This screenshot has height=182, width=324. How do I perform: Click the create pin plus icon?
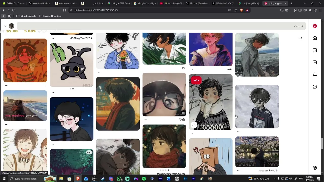(315, 62)
